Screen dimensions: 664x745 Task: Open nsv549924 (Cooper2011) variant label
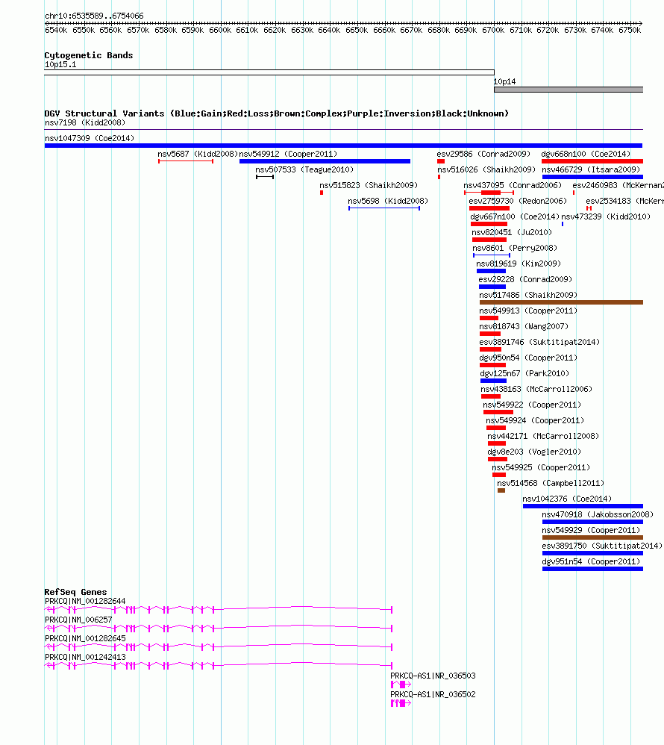coord(535,420)
